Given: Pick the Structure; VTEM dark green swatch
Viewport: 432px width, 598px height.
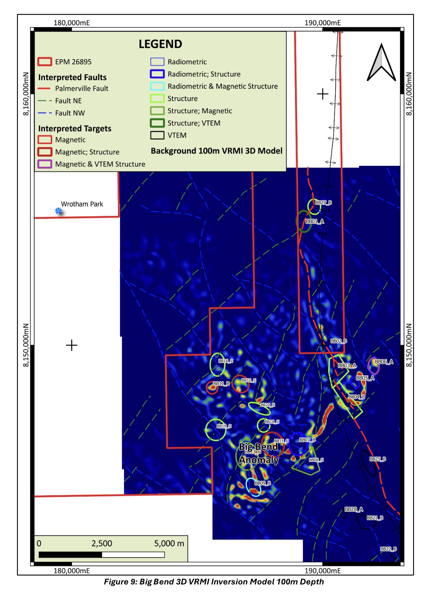Looking at the screenshot, I should click(157, 123).
